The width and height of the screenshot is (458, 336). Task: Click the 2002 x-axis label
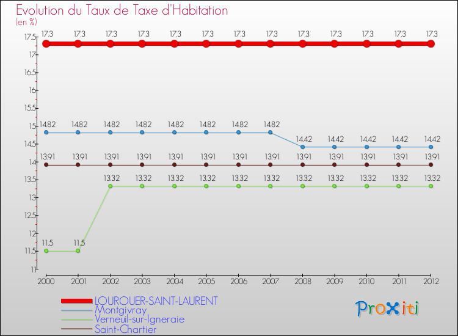(111, 281)
